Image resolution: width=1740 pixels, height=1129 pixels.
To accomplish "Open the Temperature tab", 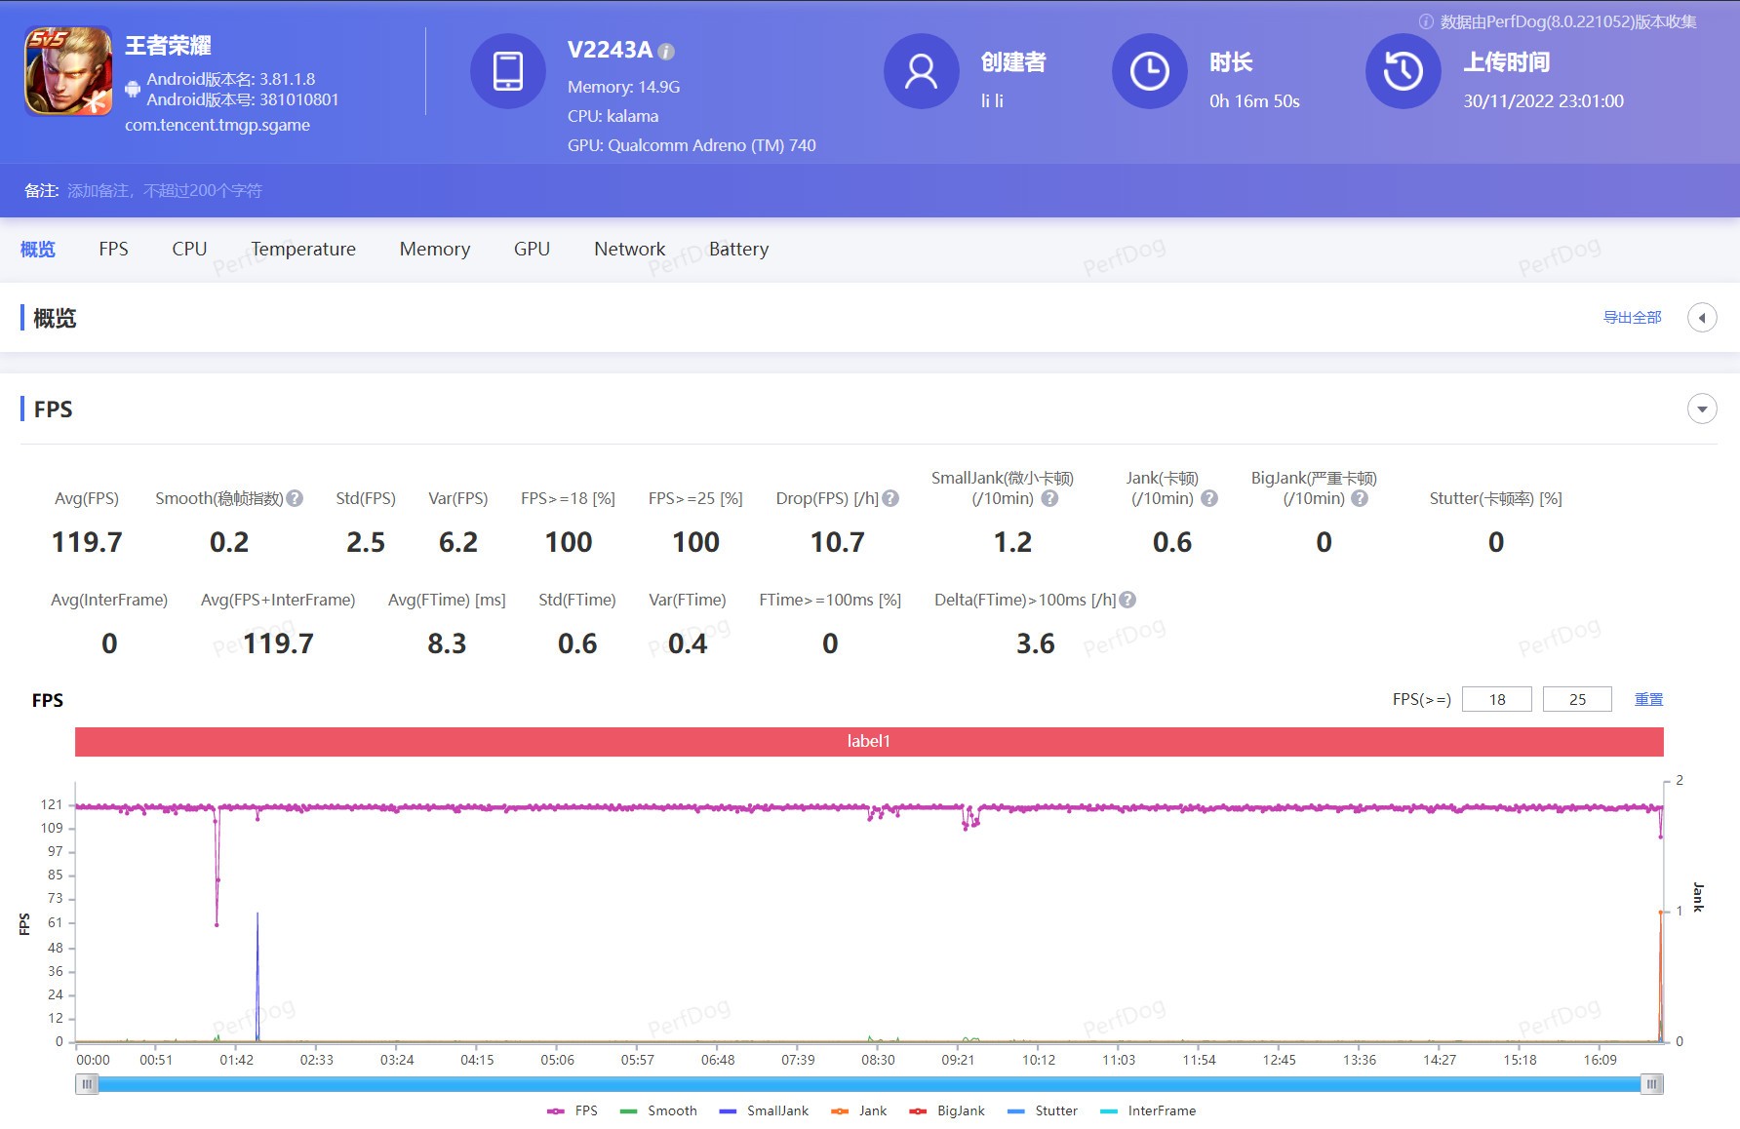I will [303, 250].
